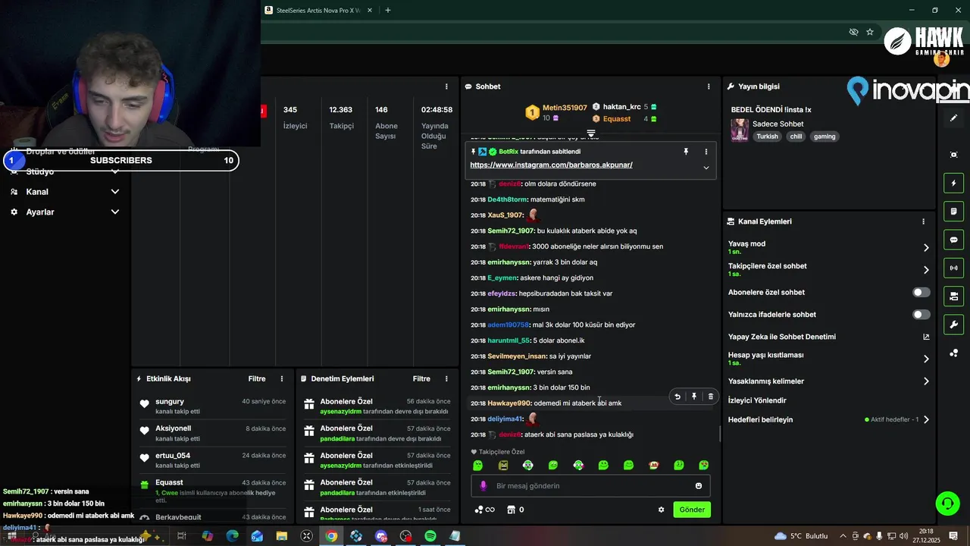Open emoji picker in message box
970x546 pixels.
coord(699,485)
